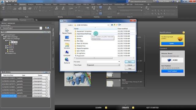Select Recent Places in dialog sidebar
196x110 pixels.
[67, 31]
